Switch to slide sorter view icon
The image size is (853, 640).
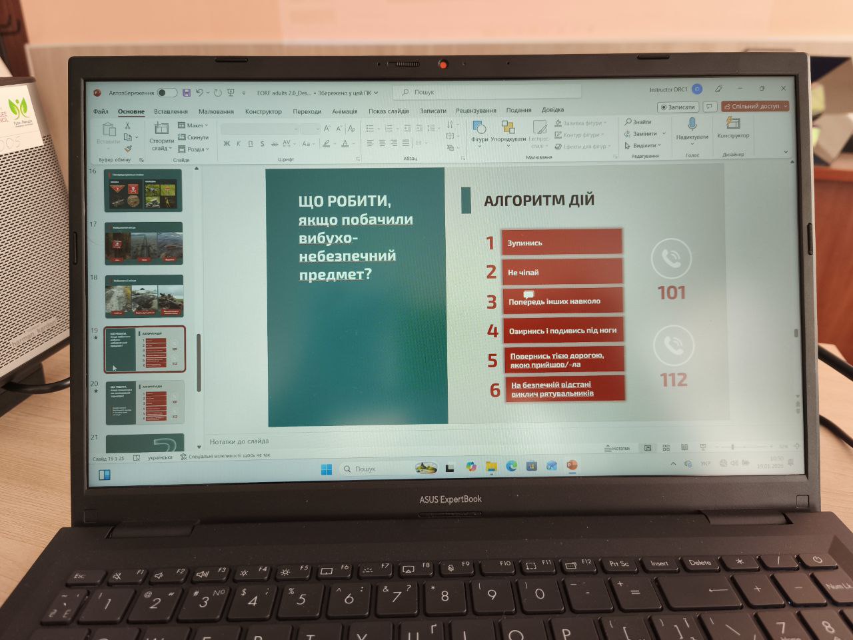(666, 447)
